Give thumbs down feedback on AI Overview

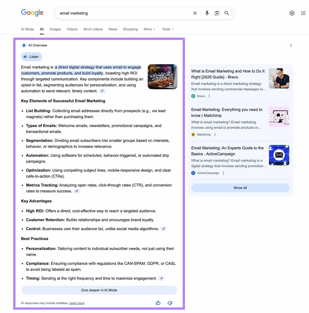(170, 303)
